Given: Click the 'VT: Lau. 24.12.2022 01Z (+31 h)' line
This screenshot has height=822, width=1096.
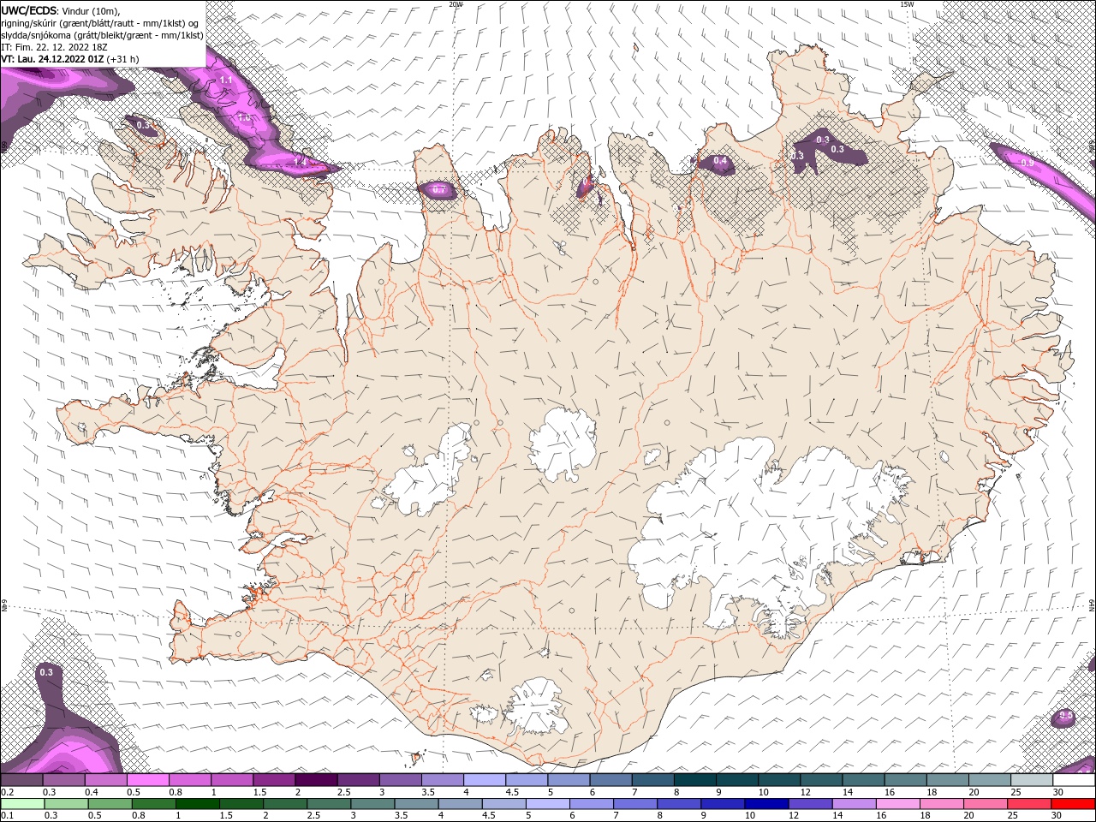Looking at the screenshot, I should click(70, 59).
